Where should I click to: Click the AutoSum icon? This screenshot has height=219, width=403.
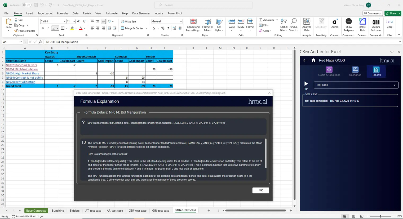(x=261, y=20)
